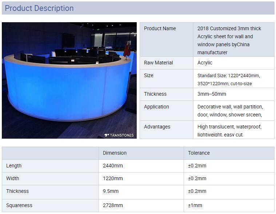Click the ±1mm squareness tolerance
The height and width of the screenshot is (214, 276).
[x=195, y=205]
